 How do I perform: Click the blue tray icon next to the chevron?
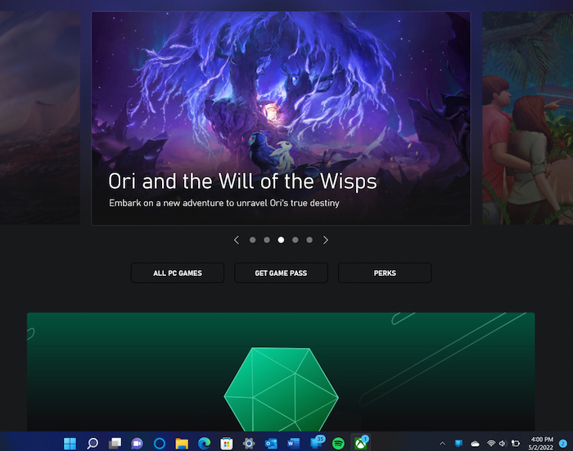(x=458, y=444)
